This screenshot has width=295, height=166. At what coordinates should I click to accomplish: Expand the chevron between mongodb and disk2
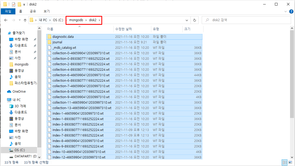[x=86, y=20]
